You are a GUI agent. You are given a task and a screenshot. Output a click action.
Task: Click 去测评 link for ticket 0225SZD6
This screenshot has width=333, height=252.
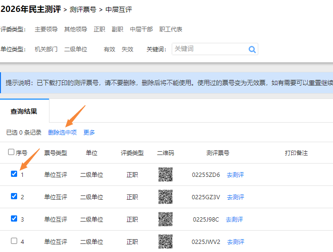tap(235, 175)
